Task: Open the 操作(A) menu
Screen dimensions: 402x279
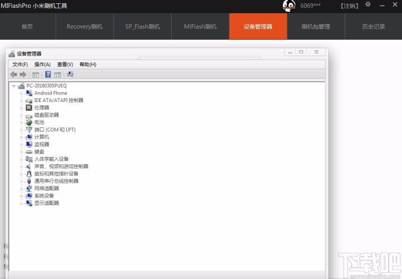Action: coord(43,64)
